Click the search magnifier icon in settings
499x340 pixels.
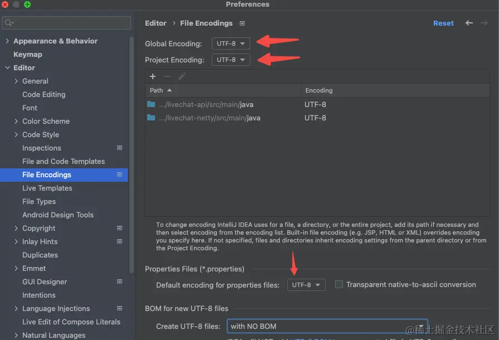point(9,23)
